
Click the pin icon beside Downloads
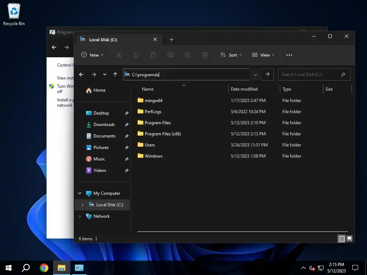tap(127, 125)
